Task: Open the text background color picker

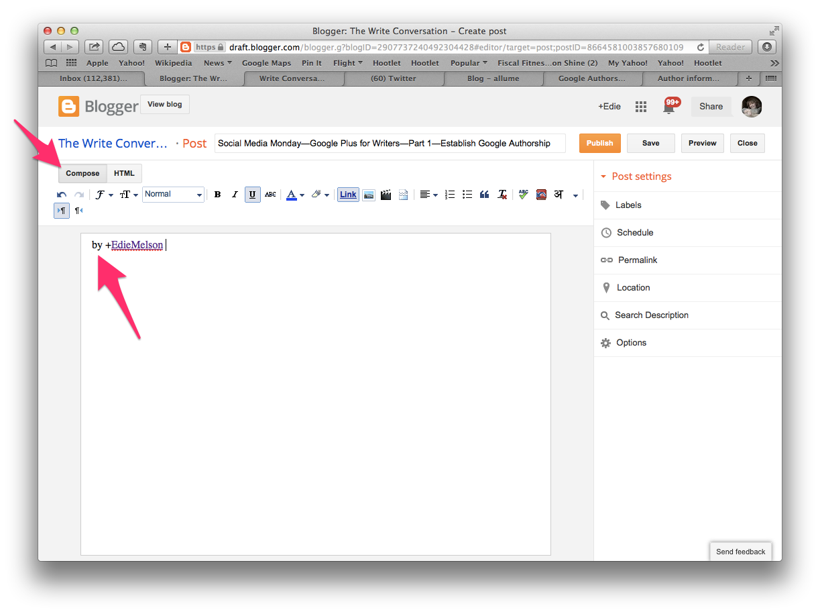Action: [x=320, y=195]
